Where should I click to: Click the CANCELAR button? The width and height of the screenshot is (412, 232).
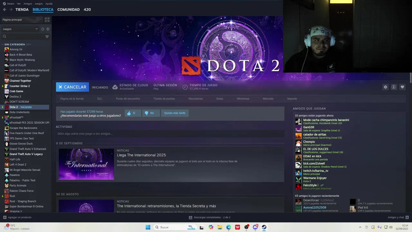click(x=72, y=87)
